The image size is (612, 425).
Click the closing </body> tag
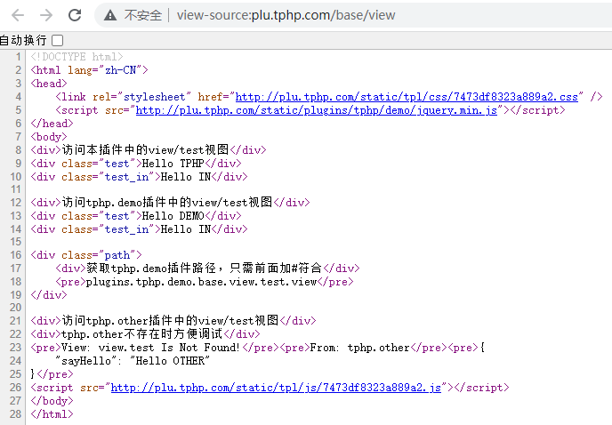click(x=52, y=401)
